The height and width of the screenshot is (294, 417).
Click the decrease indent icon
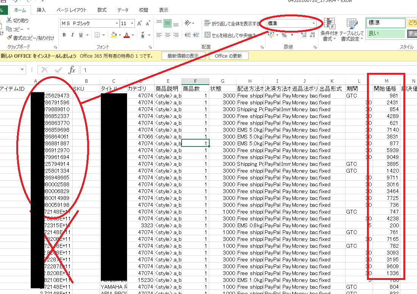pos(188,35)
